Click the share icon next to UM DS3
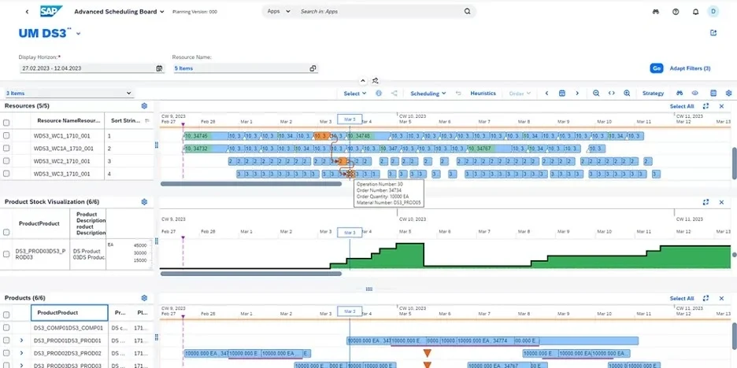 (713, 33)
